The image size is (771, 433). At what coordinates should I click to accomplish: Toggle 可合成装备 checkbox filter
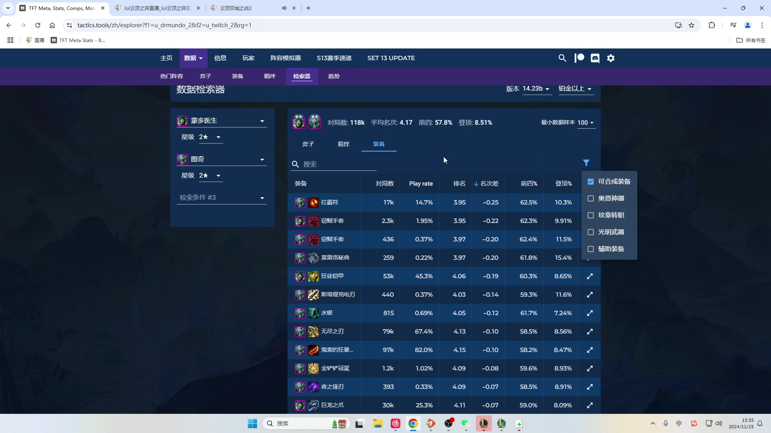[x=591, y=181]
